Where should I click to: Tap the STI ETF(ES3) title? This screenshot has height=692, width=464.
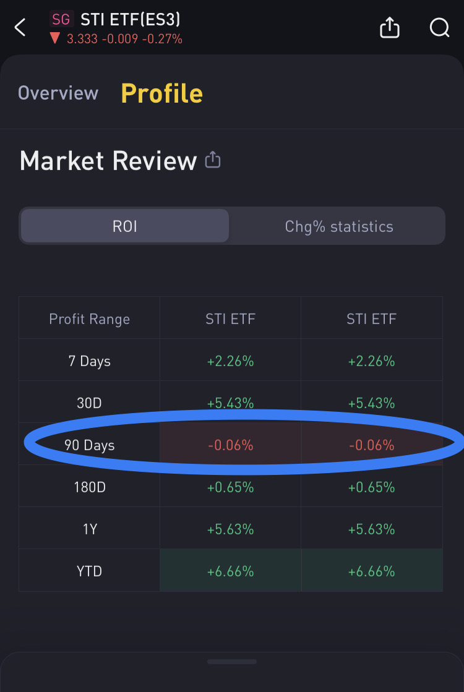pyautogui.click(x=130, y=19)
